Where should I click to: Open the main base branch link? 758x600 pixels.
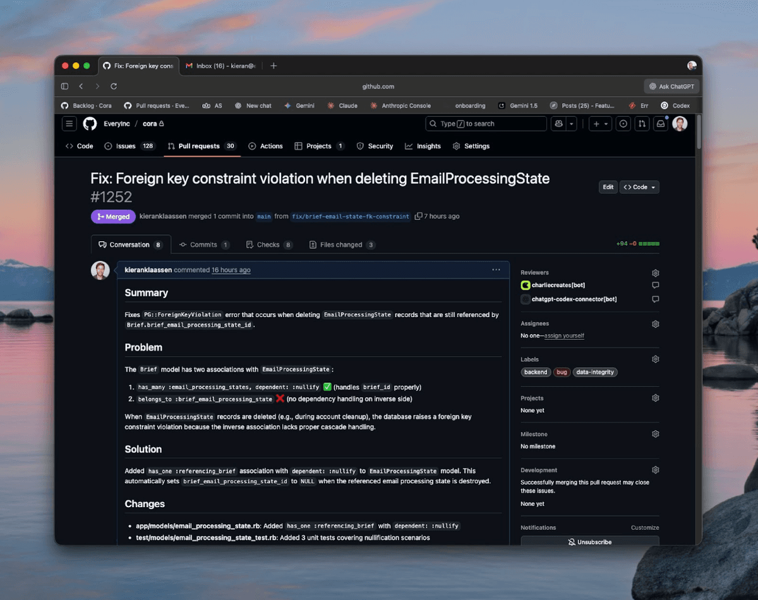264,217
